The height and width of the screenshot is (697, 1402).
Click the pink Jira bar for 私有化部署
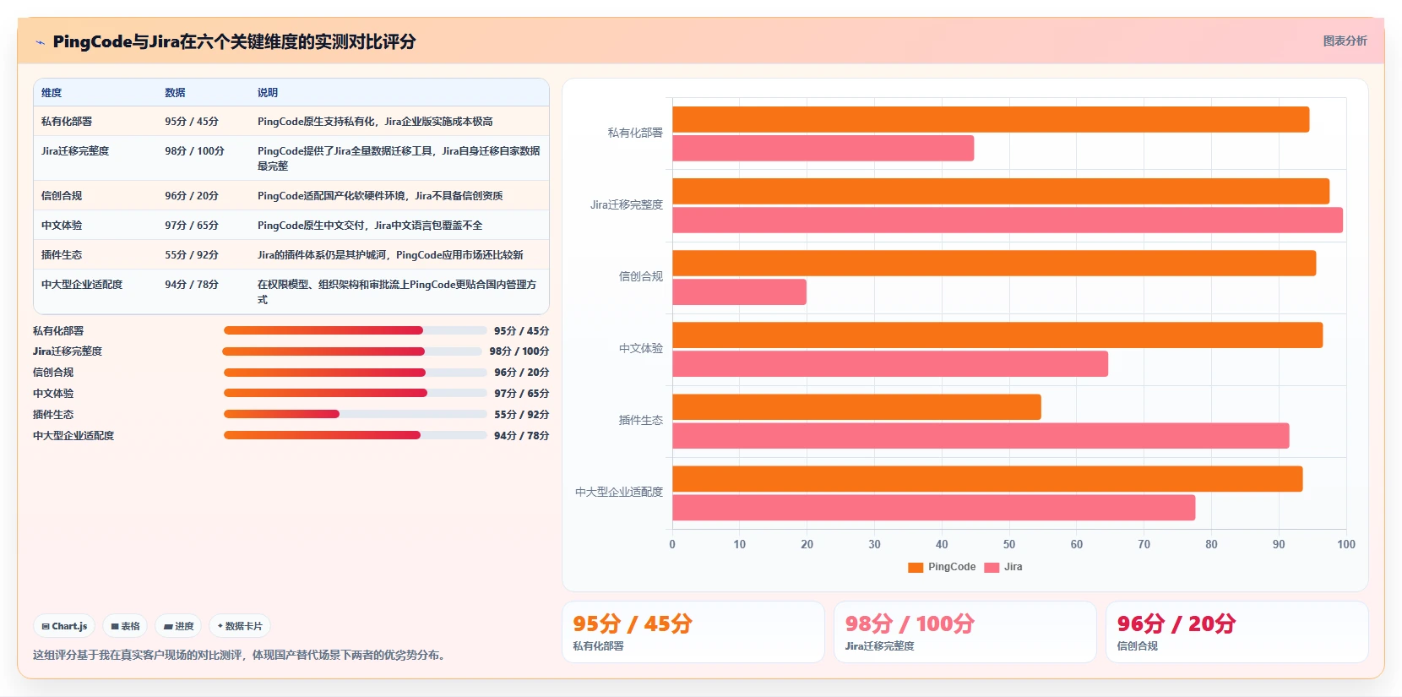823,148
